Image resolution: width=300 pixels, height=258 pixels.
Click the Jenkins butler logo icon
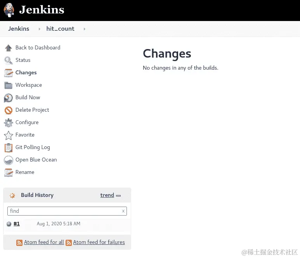pyautogui.click(x=9, y=10)
